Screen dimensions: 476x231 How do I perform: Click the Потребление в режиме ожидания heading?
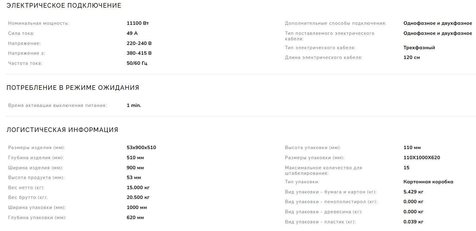(x=73, y=88)
